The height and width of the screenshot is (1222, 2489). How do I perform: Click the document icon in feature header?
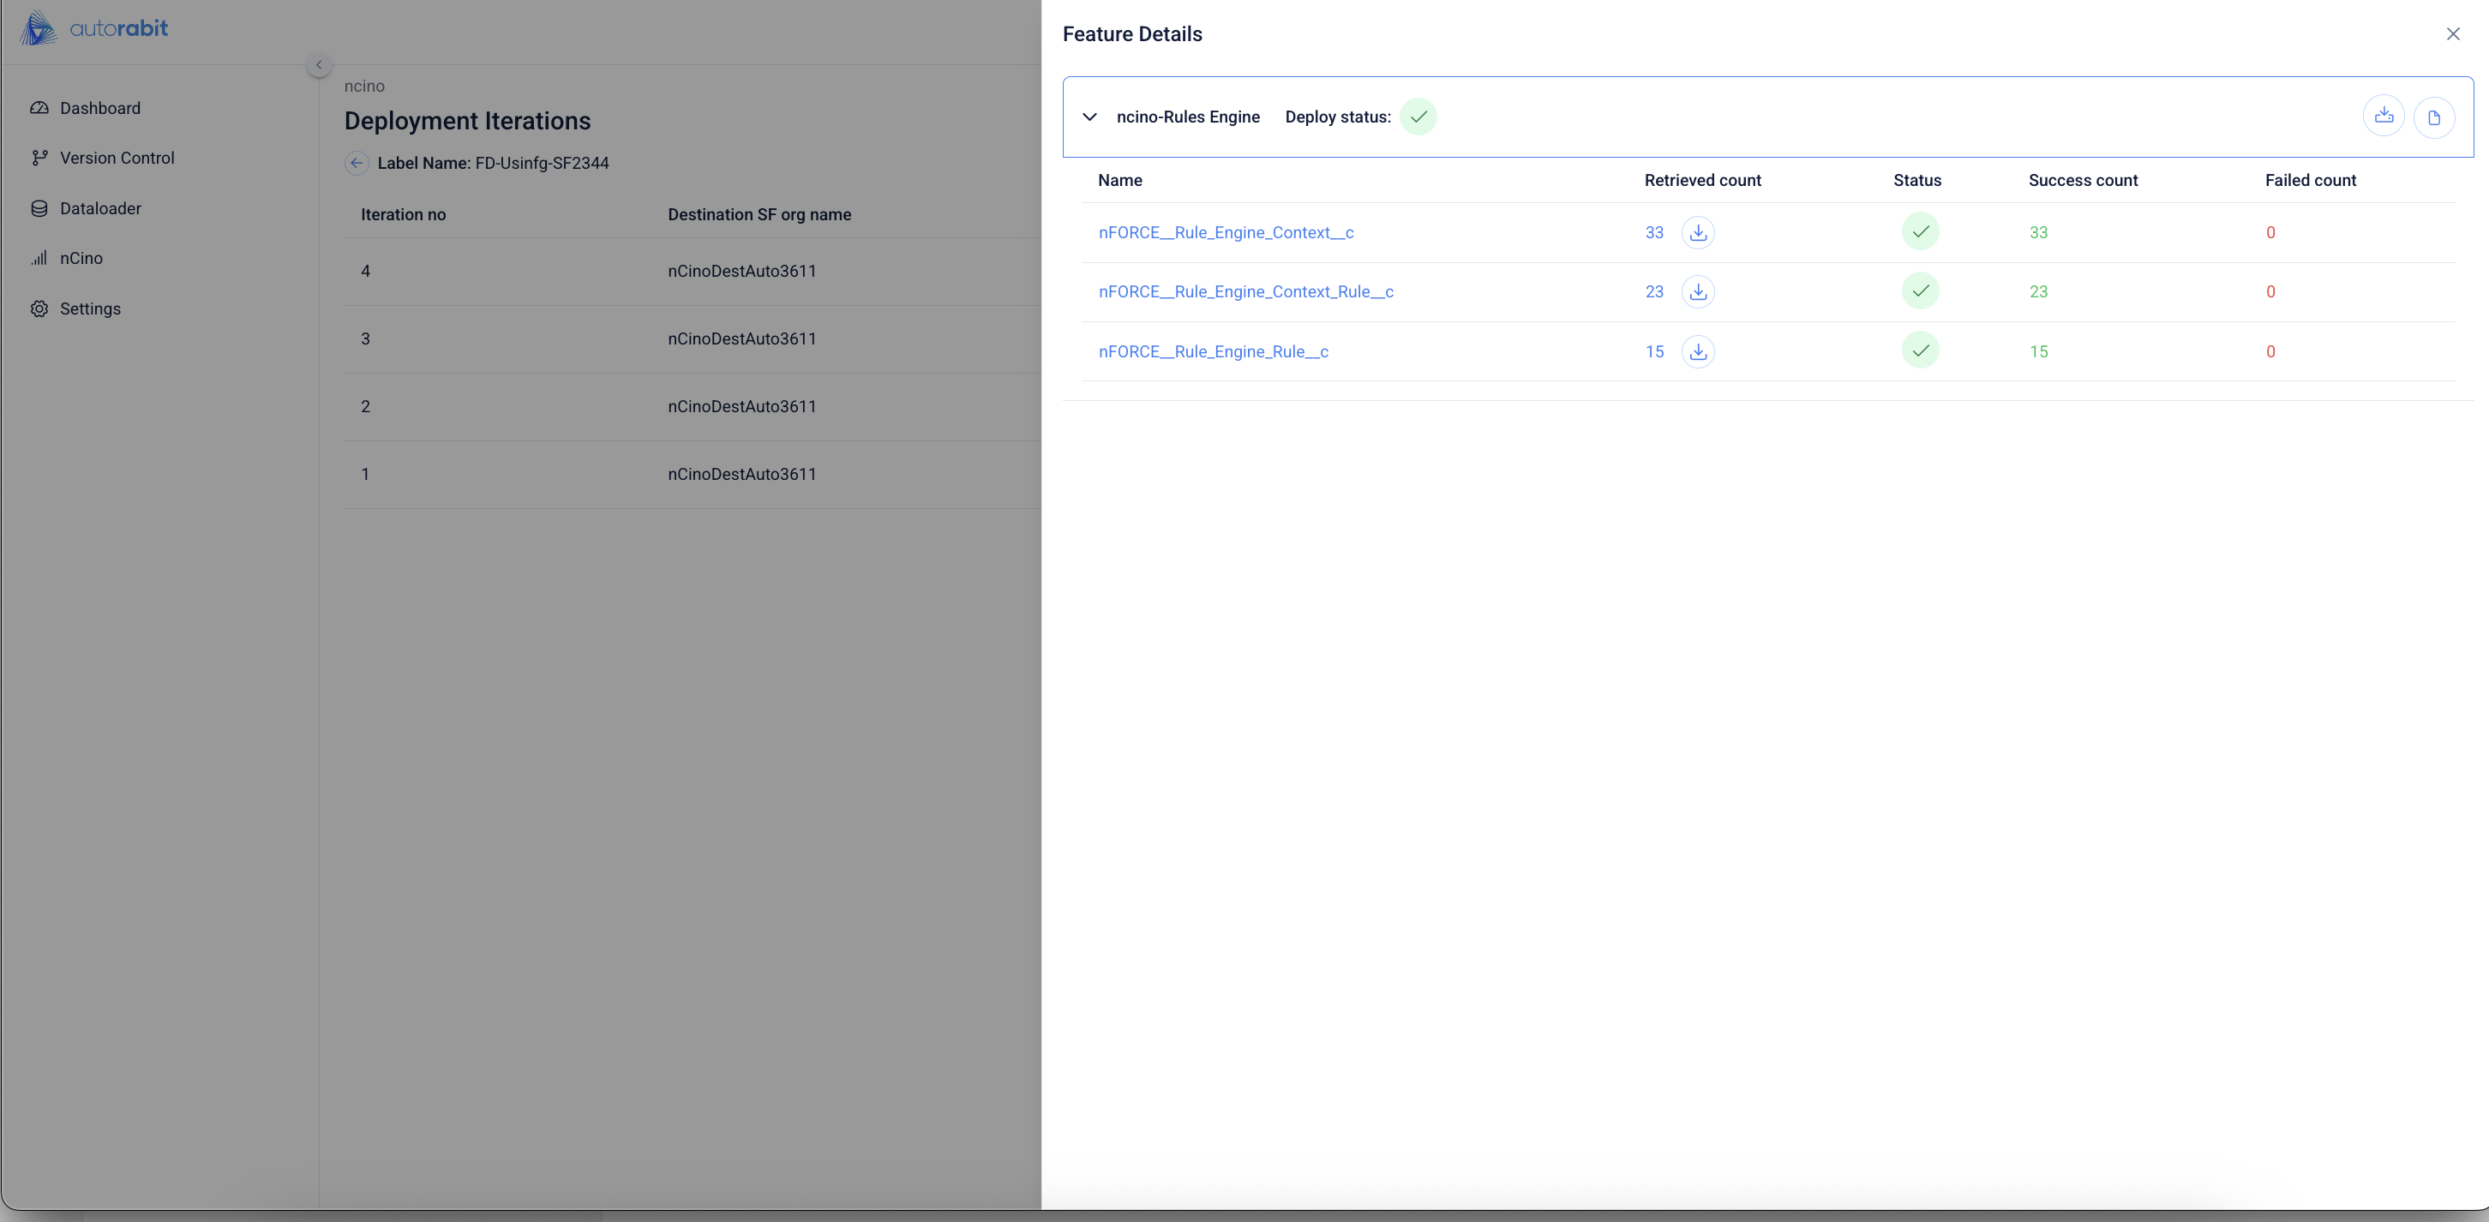click(x=2433, y=118)
